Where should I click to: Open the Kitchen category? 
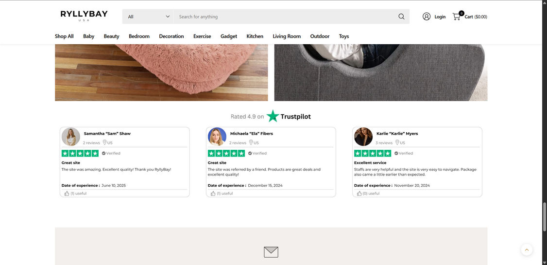pos(255,36)
